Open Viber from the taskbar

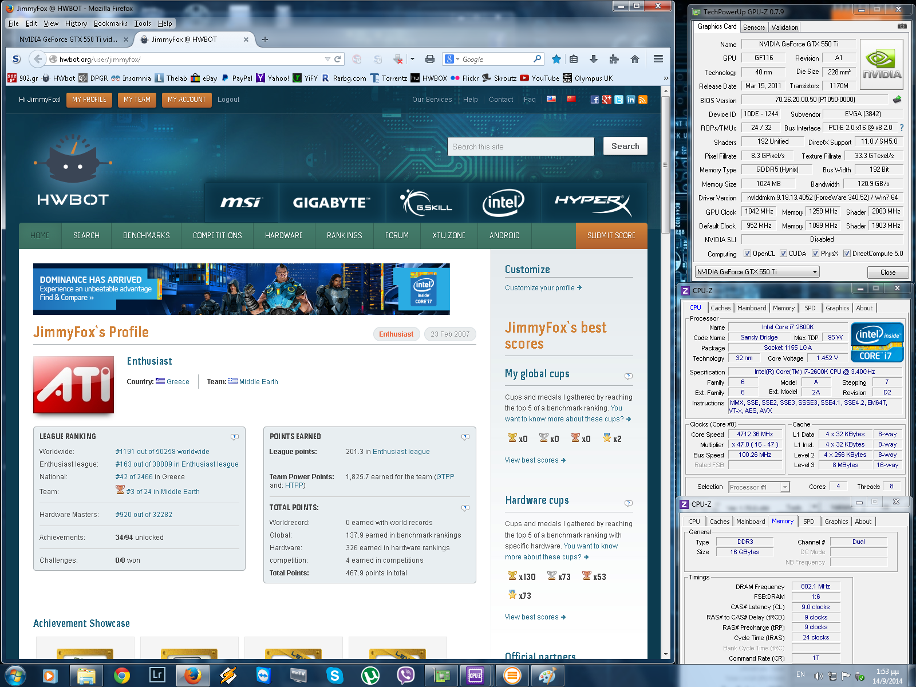[406, 676]
